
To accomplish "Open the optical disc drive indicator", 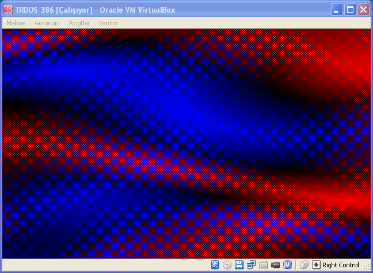I will click(227, 265).
